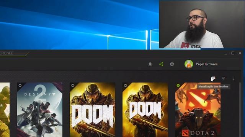Open the notifications bell
This screenshot has width=245, height=137.
click(x=150, y=64)
